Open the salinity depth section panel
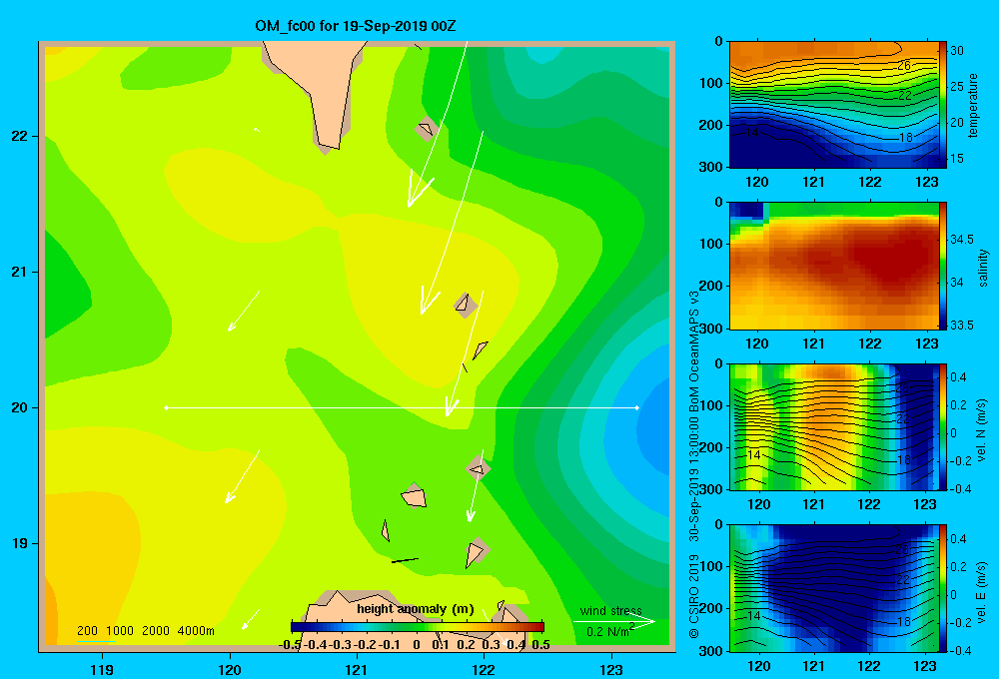This screenshot has width=999, height=679. click(x=833, y=266)
